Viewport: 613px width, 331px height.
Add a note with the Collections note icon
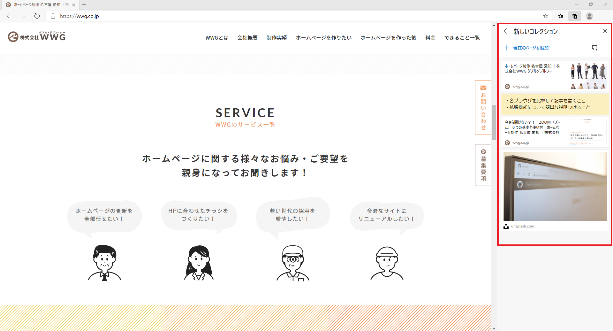tap(594, 48)
